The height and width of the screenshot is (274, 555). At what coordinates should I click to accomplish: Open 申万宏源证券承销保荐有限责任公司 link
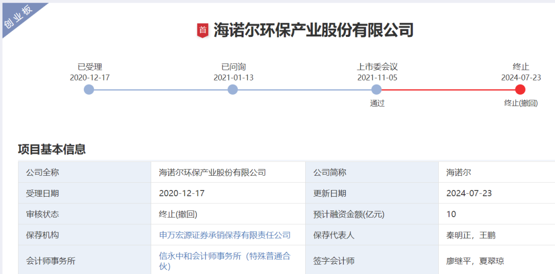[225, 235]
